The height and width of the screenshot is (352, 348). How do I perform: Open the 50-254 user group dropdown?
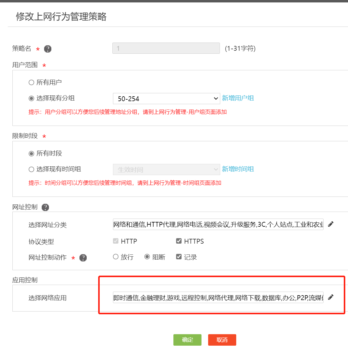pos(166,98)
